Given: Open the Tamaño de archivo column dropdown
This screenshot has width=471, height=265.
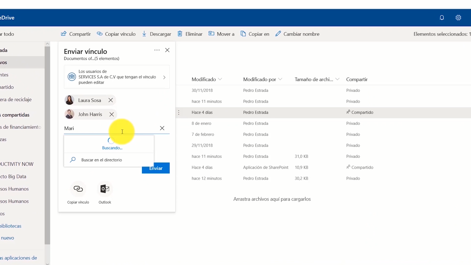Looking at the screenshot, I should pos(337,79).
